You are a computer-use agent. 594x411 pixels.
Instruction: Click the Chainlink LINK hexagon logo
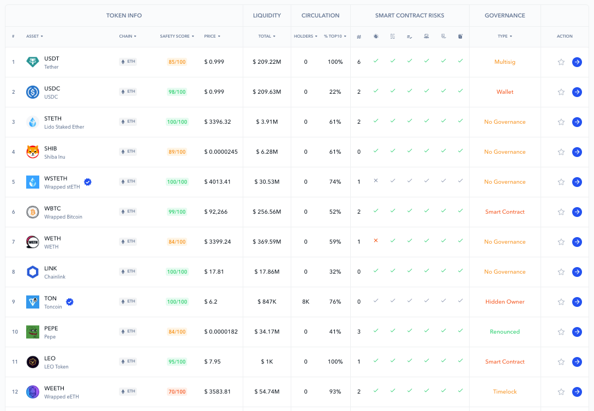[x=33, y=272]
